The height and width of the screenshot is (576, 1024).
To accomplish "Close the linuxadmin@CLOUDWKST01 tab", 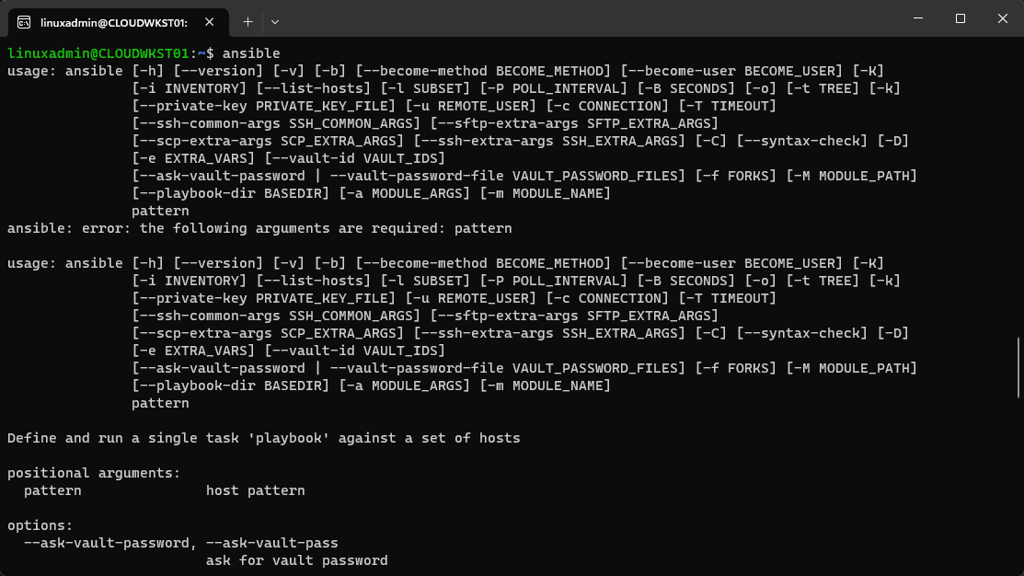I will point(213,20).
